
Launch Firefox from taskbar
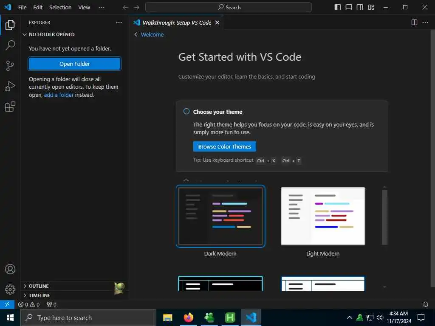[188, 318]
